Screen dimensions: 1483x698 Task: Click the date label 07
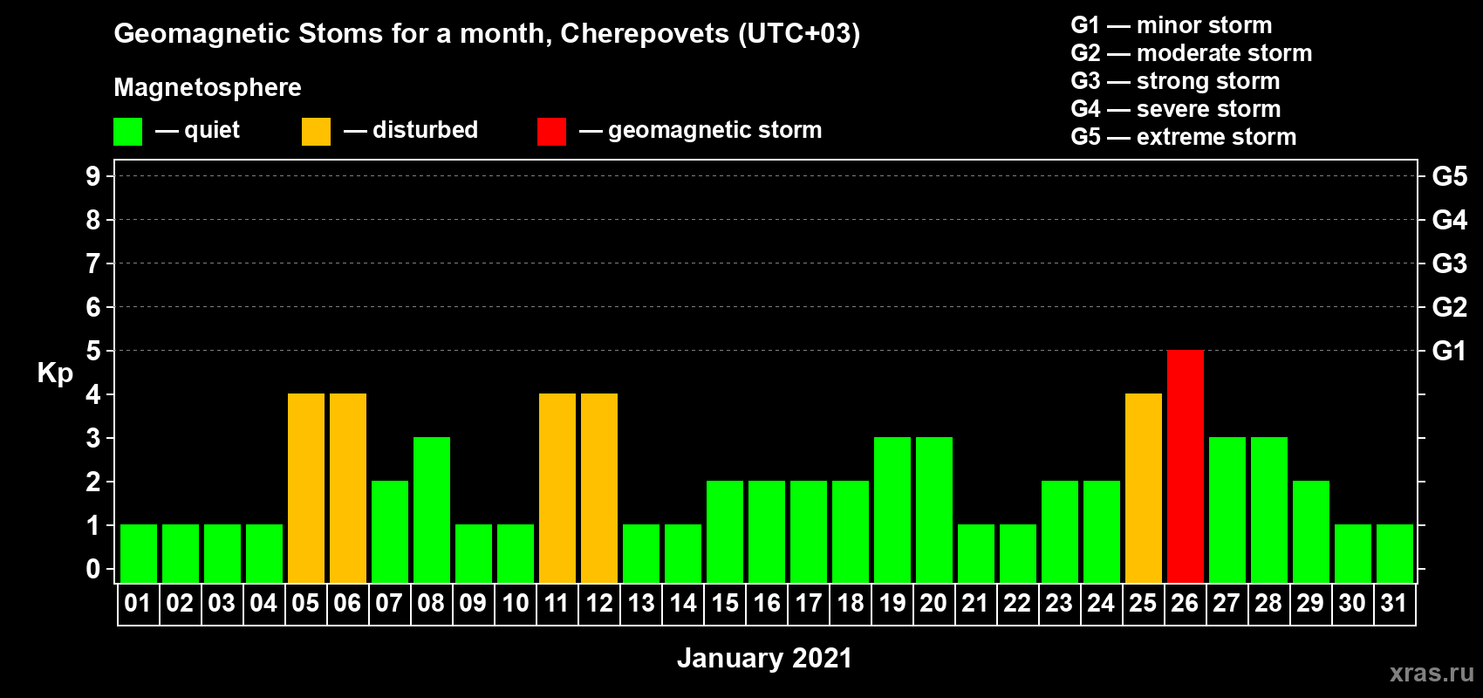coord(389,604)
